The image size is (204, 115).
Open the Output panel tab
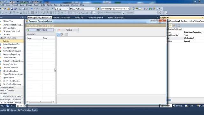pos(12,110)
